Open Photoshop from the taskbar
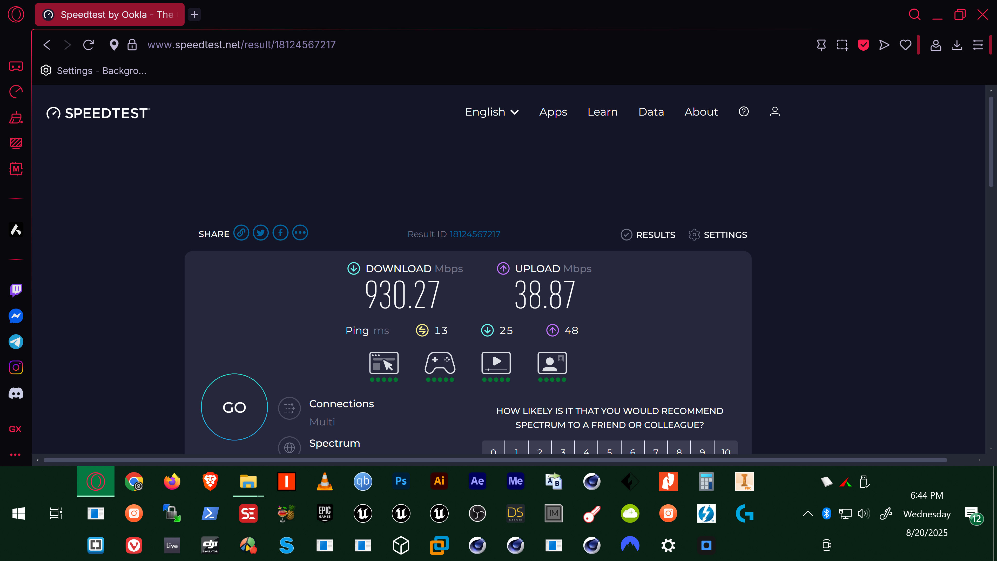The image size is (997, 561). 401,481
